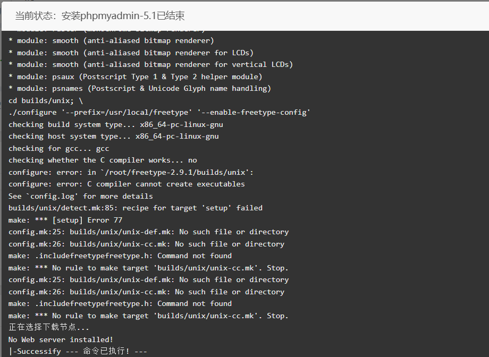The height and width of the screenshot is (357, 489).
Task: Click the 'make: *** [setup] Error 77' line
Action: point(65,220)
